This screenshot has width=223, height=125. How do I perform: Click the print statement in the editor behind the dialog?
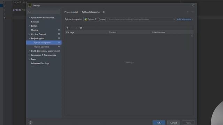click(x=19, y=10)
